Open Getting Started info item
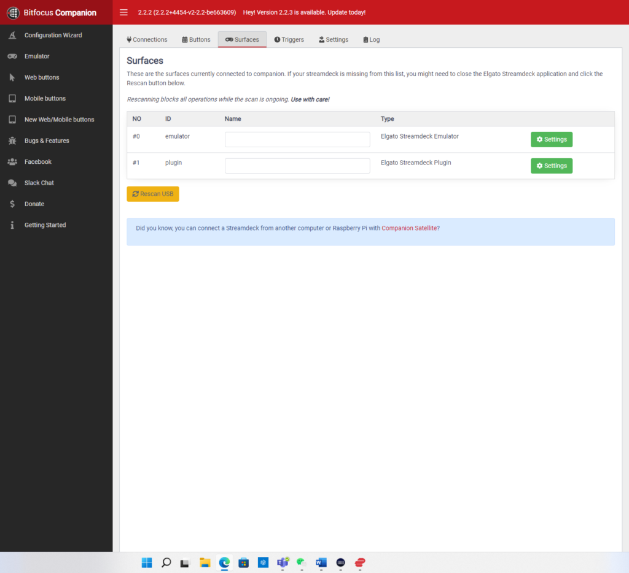629x573 pixels. (x=45, y=225)
